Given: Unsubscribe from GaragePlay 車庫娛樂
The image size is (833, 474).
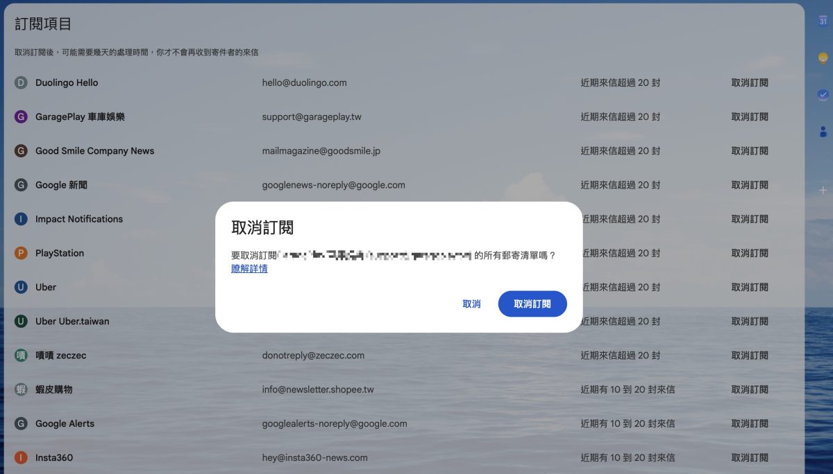Looking at the screenshot, I should (x=750, y=116).
